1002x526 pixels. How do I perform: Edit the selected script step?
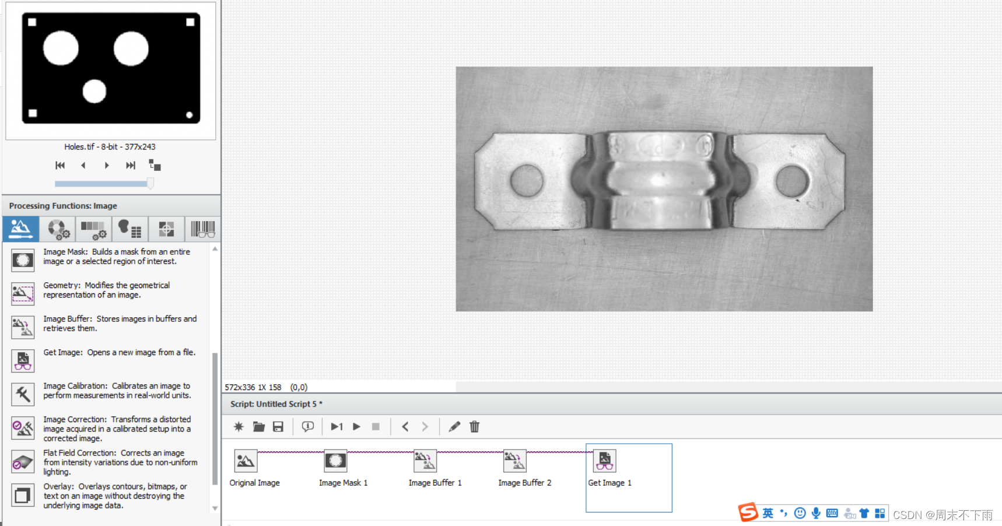(454, 427)
